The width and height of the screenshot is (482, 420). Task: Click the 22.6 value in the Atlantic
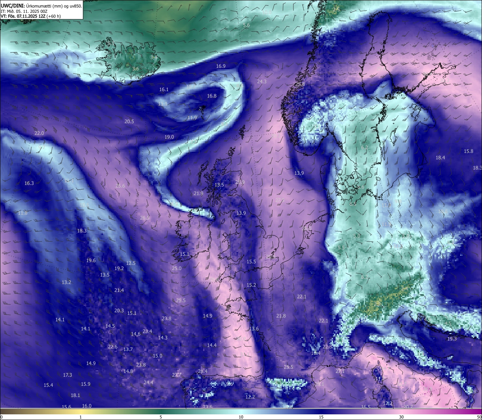coord(113,347)
